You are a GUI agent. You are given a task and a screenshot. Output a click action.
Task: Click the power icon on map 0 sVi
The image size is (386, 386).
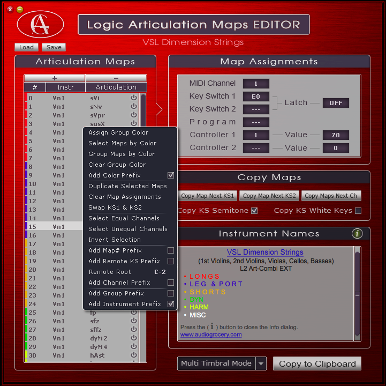134,98
